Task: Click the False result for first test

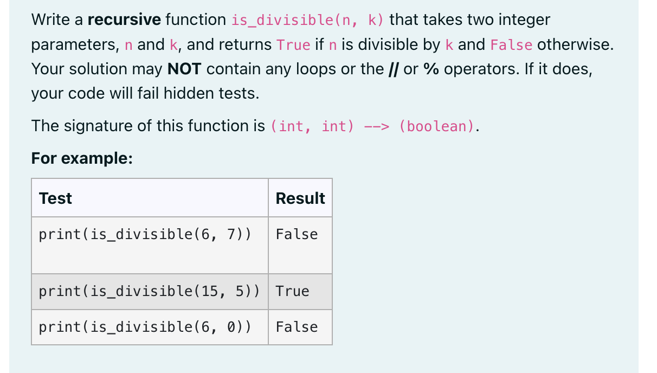Action: [296, 234]
